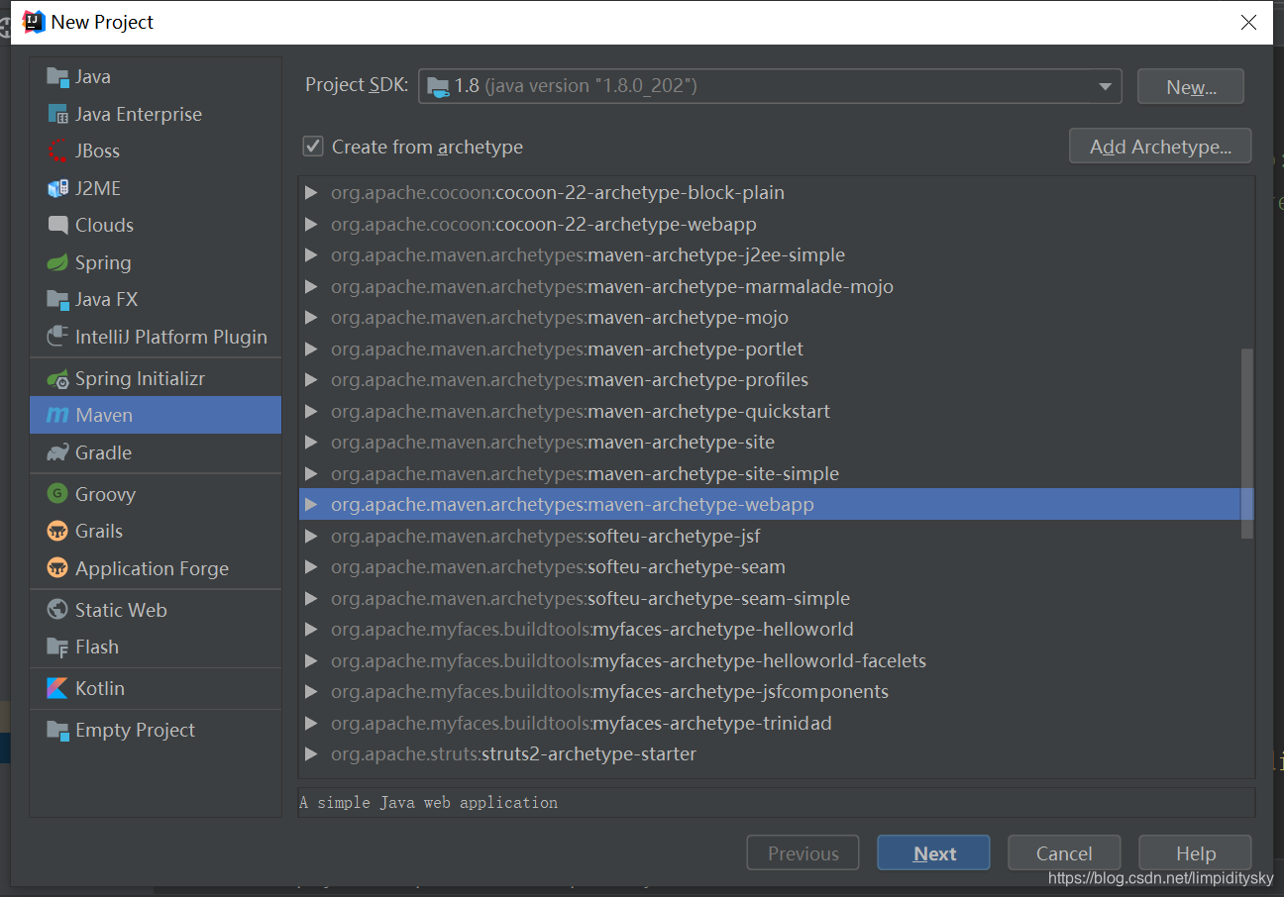Select Empty Project type

tap(156, 731)
